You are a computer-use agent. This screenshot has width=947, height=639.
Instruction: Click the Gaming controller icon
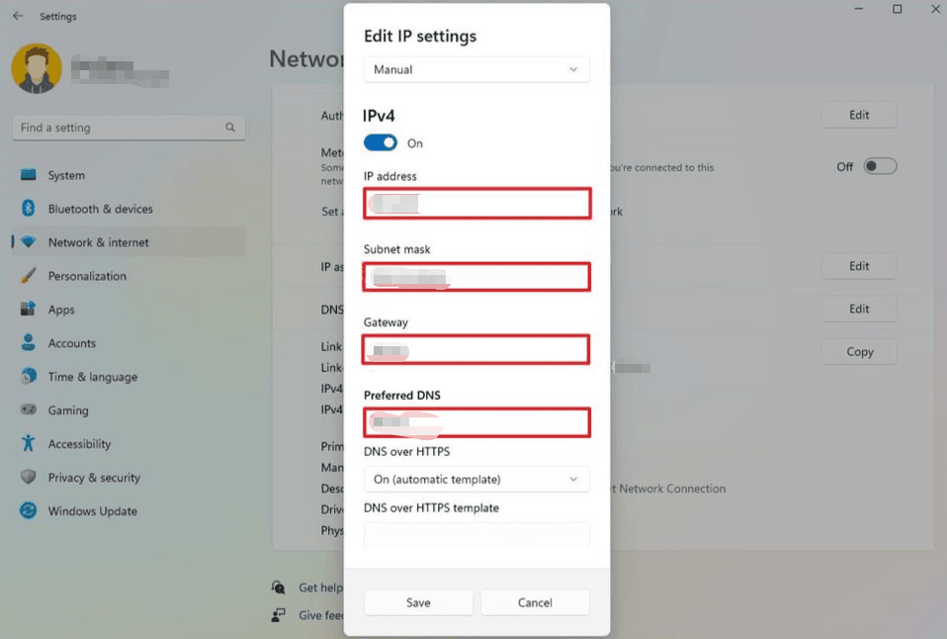29,410
